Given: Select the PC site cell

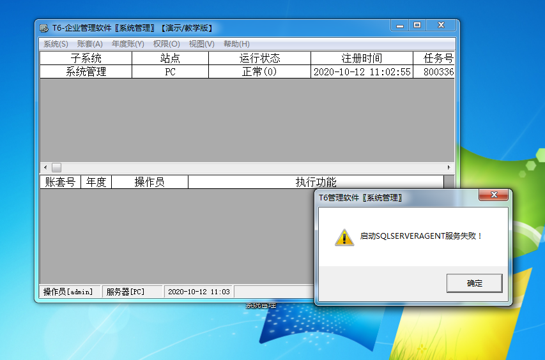Looking at the screenshot, I should [x=170, y=71].
